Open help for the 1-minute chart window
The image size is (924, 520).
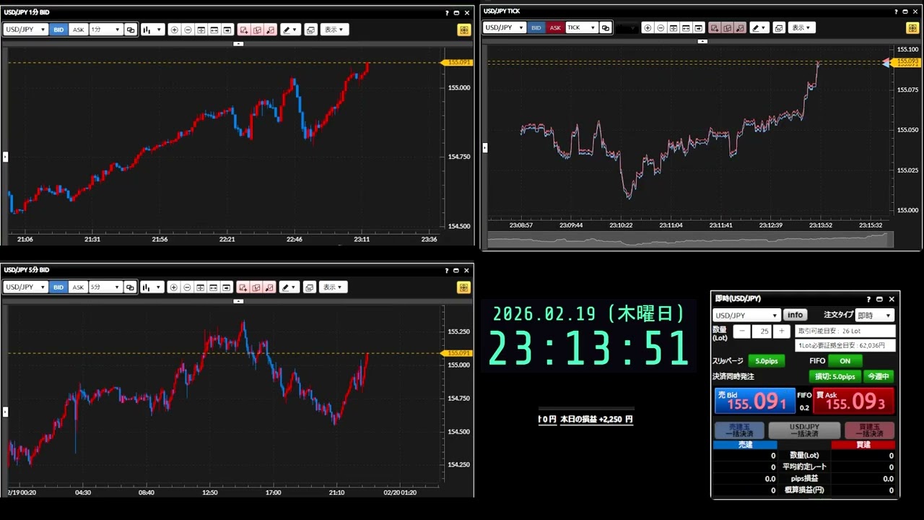tap(447, 12)
